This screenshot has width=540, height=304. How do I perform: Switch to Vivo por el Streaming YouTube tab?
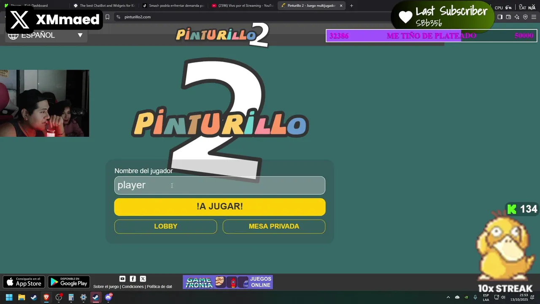[242, 5]
